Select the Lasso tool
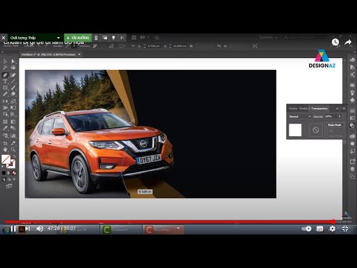This screenshot has height=268, width=357. 13,68
